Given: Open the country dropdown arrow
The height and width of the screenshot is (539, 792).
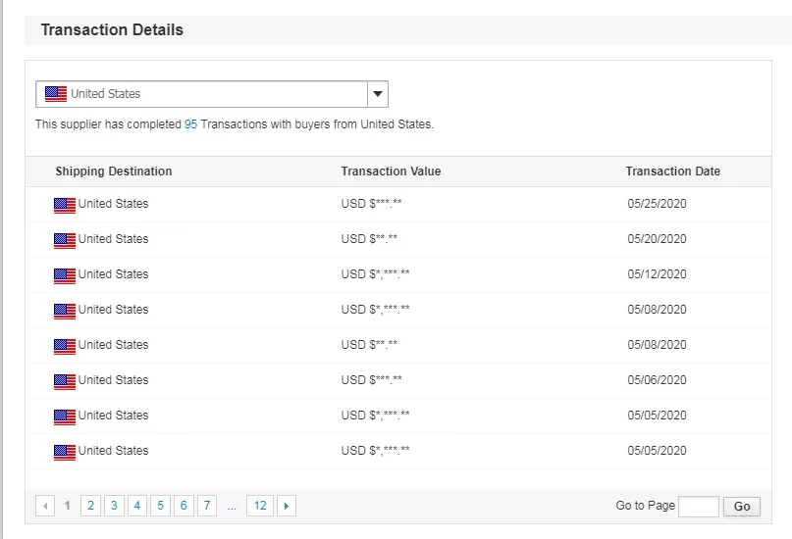Looking at the screenshot, I should click(x=378, y=94).
